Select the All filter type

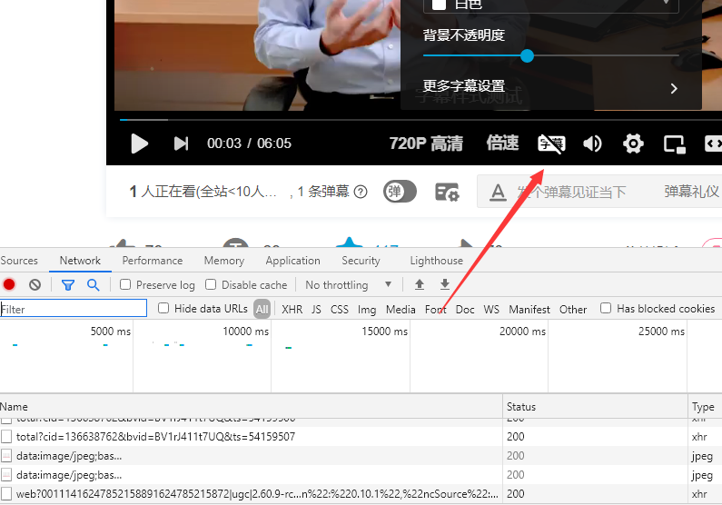pos(262,309)
